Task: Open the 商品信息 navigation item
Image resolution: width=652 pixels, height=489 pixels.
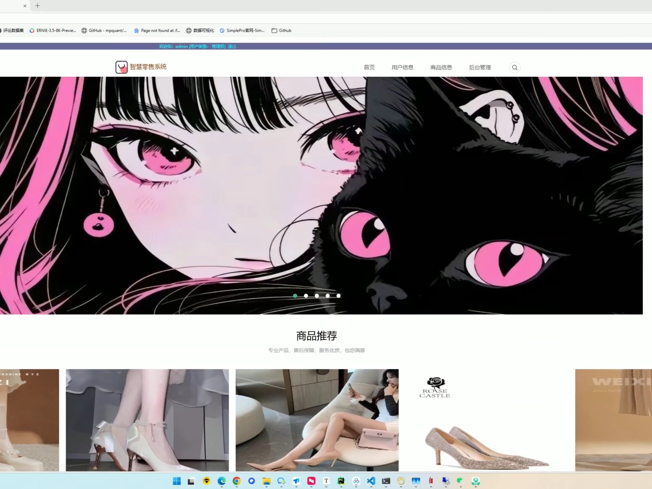Action: pos(441,67)
